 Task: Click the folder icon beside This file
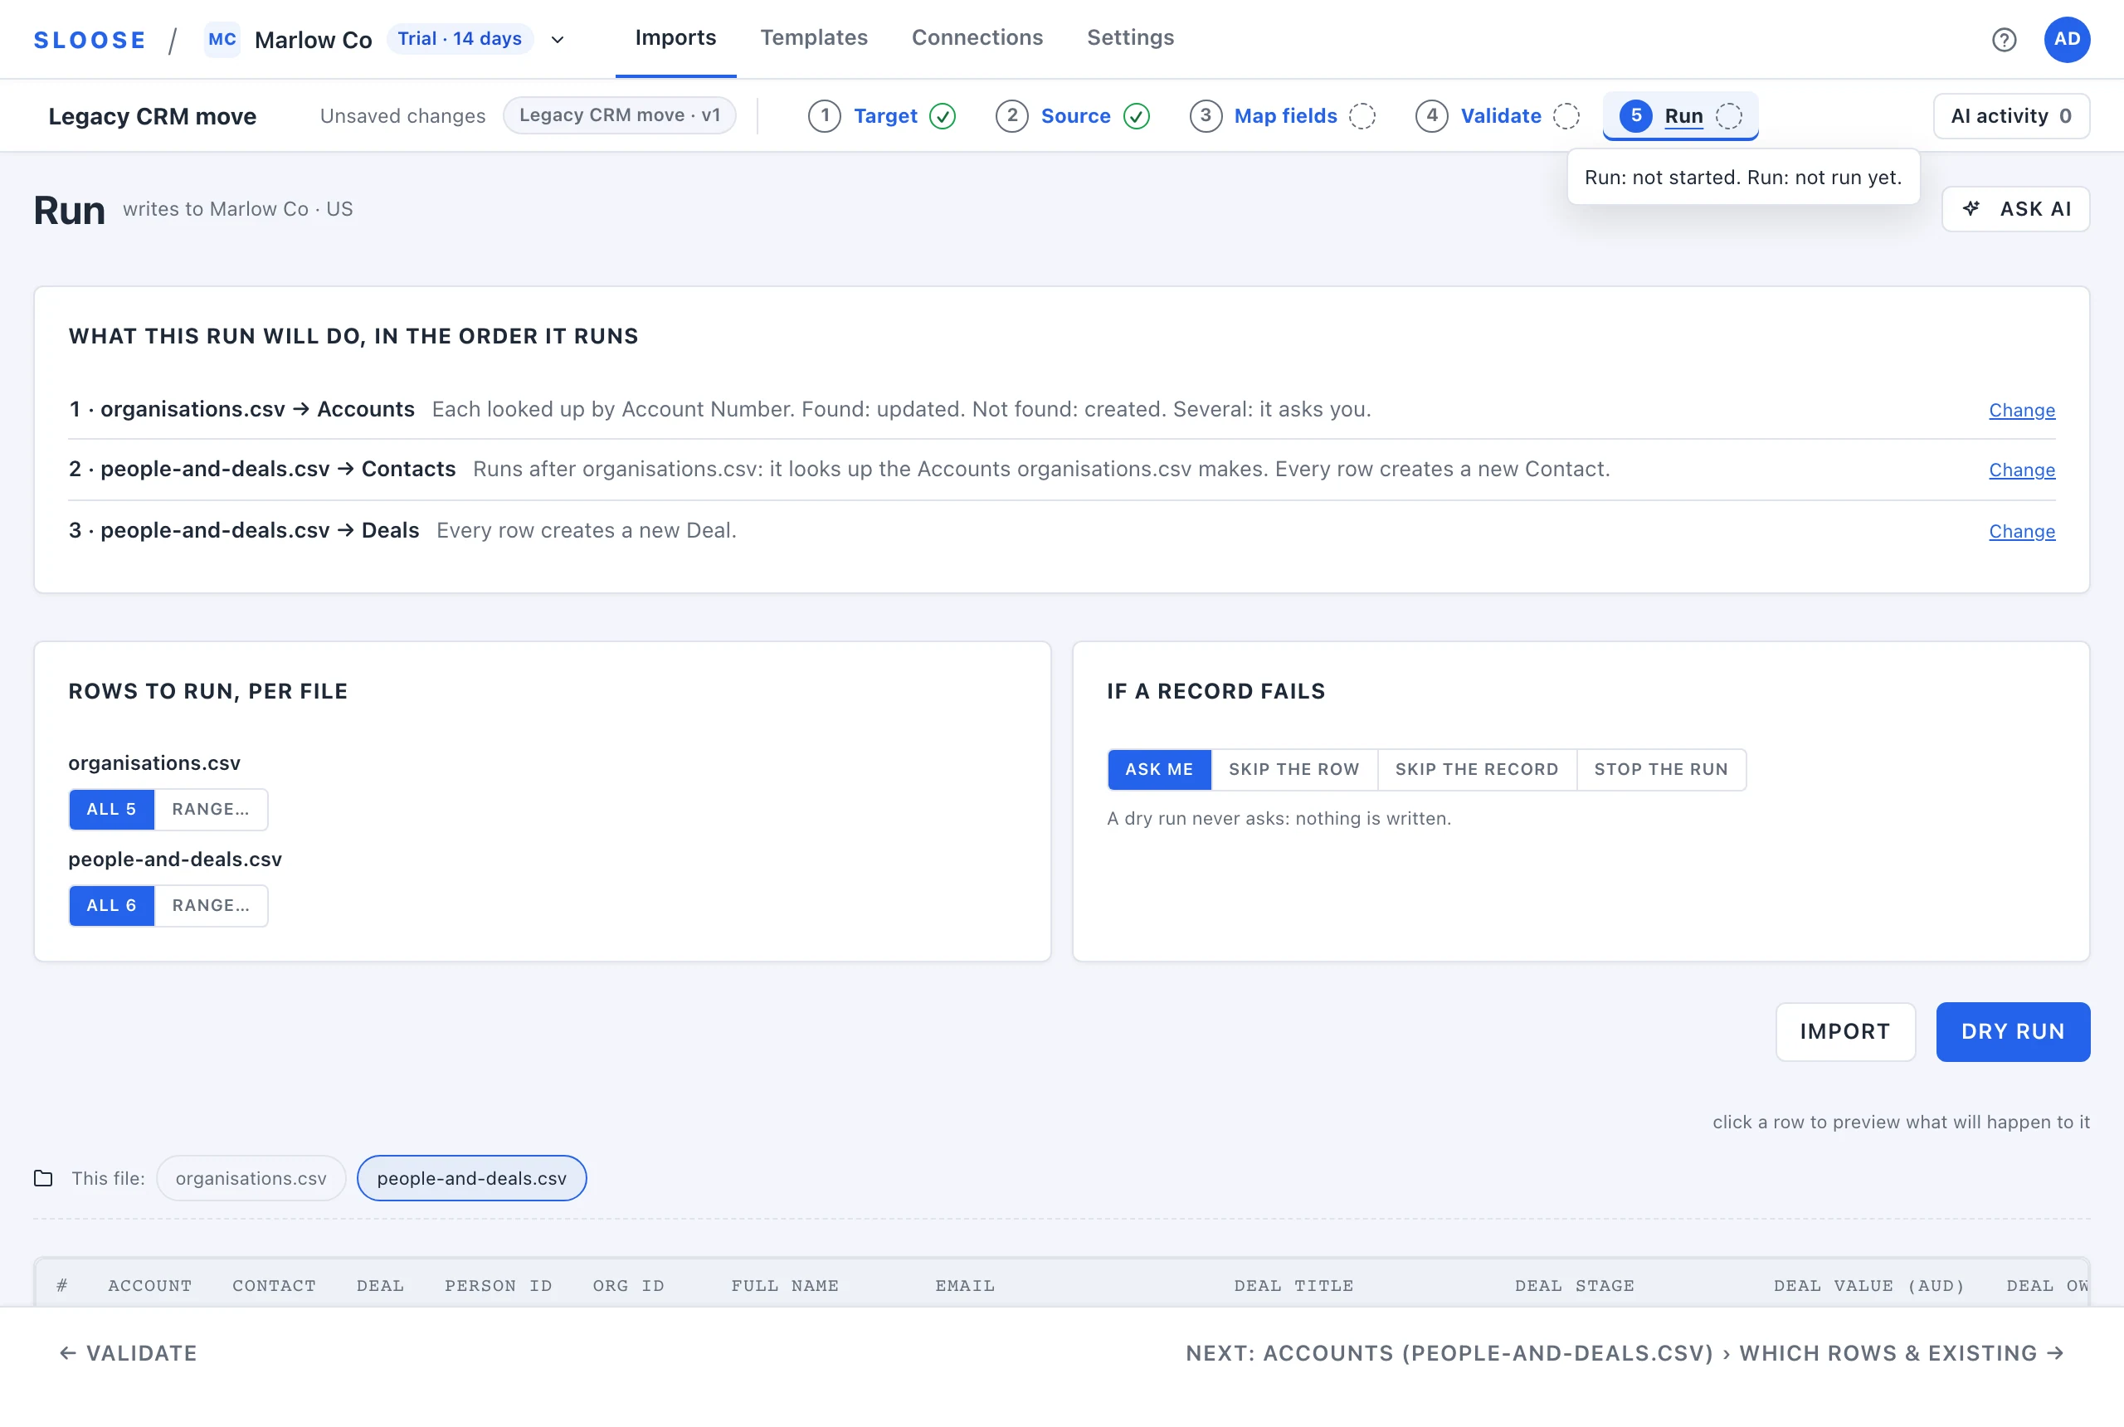coord(43,1177)
